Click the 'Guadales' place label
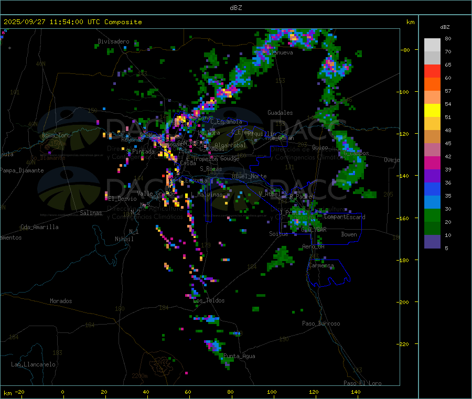Screen dimensions: 472x399 [x=280, y=113]
